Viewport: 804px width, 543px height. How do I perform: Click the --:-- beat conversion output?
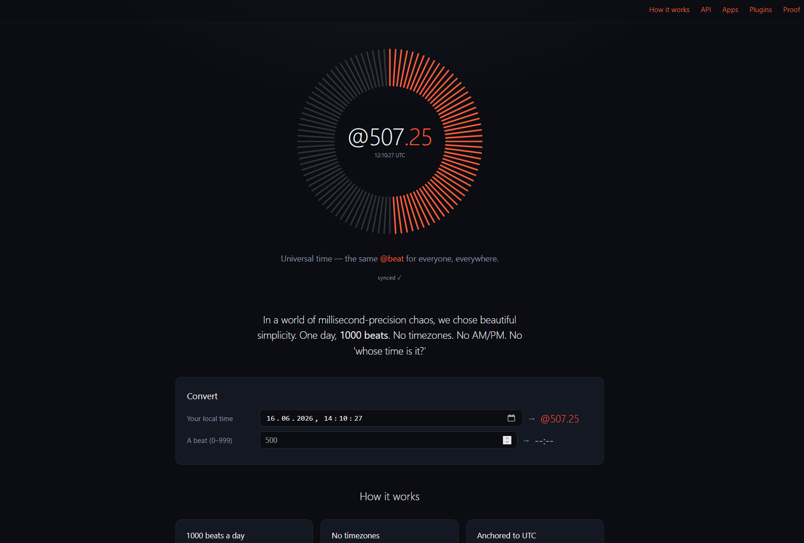[544, 441]
